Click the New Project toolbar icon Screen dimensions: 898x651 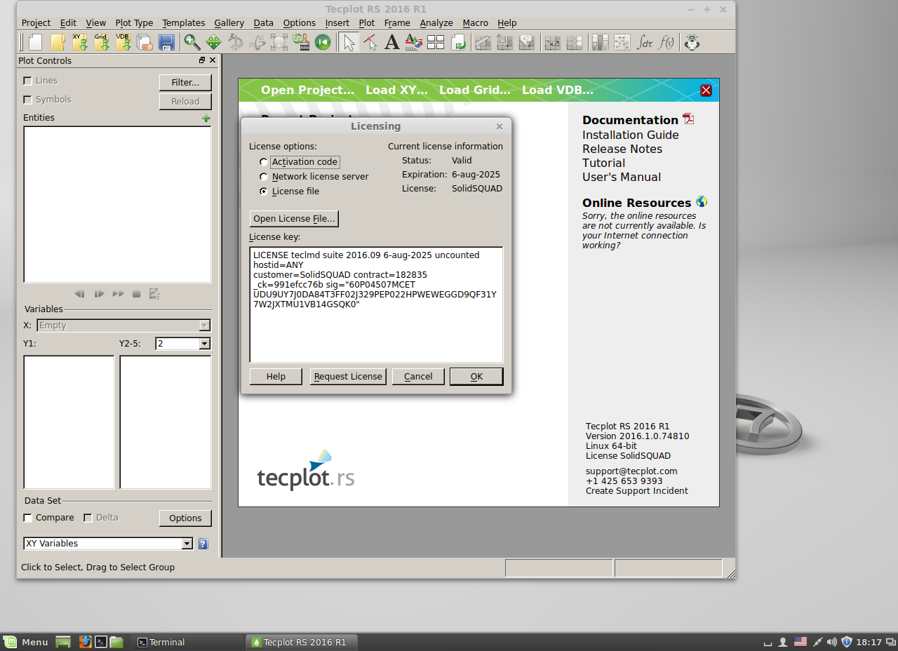35,42
